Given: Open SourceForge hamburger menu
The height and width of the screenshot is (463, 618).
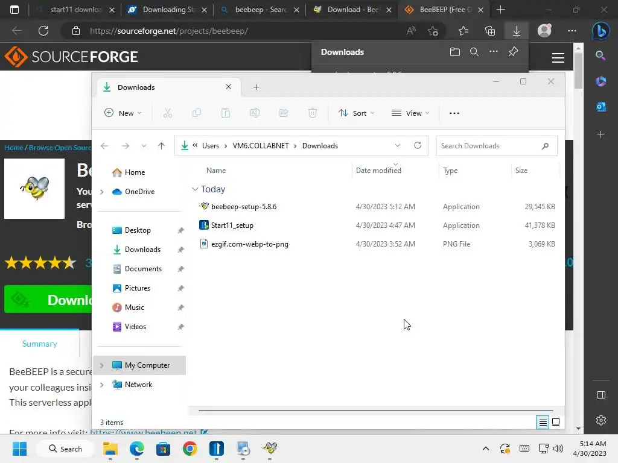Looking at the screenshot, I should 558,58.
